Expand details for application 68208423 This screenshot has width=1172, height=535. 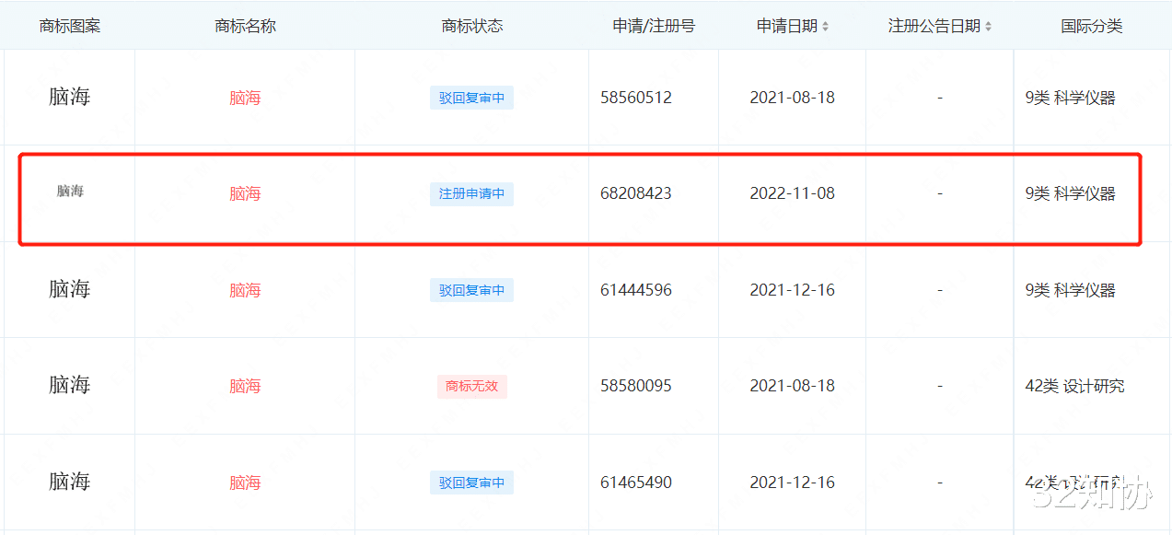coord(636,193)
